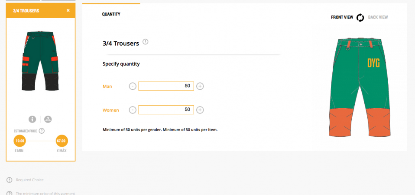Increase Women quantity with plus button

[200, 110]
